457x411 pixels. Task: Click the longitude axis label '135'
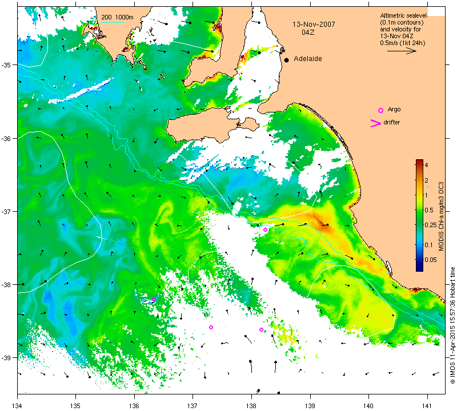point(76,405)
